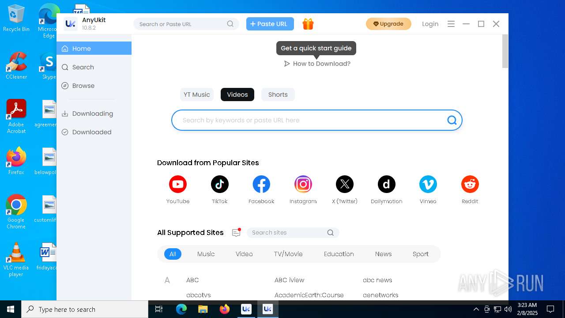Filter supported sites by Video
Viewport: 565px width, 318px height.
244,254
